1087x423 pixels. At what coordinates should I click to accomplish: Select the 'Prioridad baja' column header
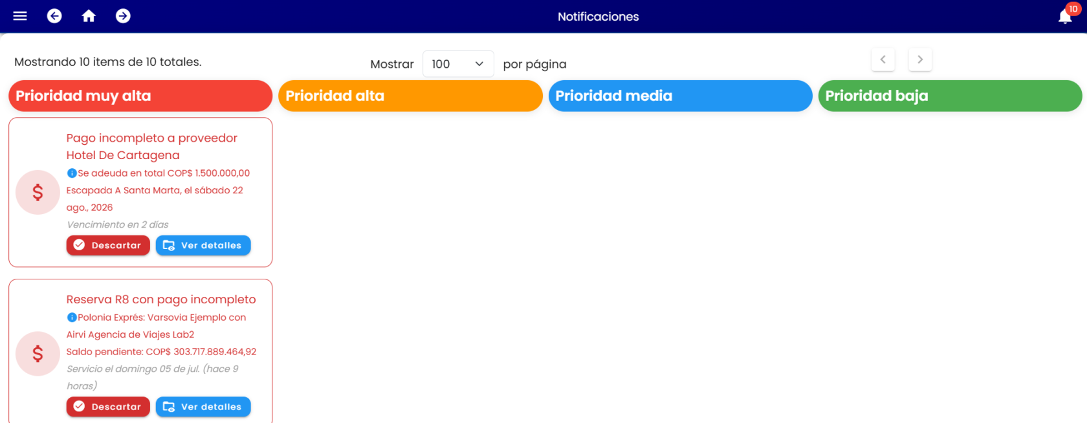click(x=950, y=96)
